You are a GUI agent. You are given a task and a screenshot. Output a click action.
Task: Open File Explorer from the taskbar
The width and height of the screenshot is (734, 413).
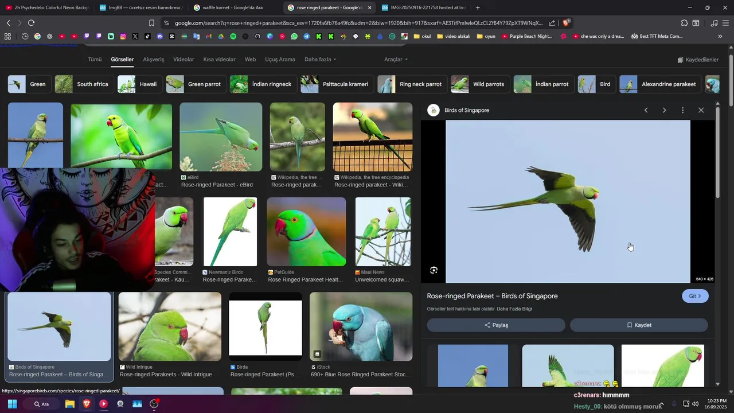tap(70, 404)
